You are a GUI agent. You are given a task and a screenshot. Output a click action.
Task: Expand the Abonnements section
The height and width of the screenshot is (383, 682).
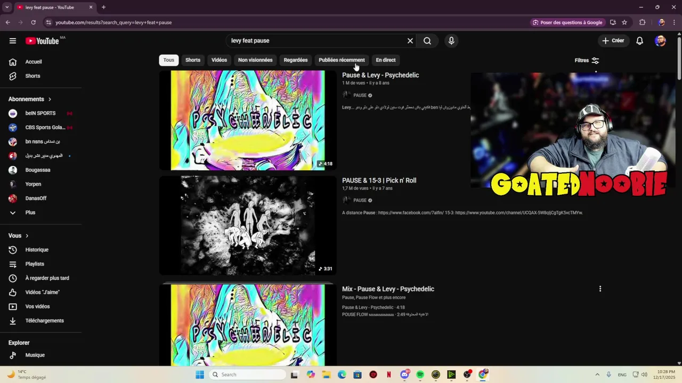click(30, 99)
